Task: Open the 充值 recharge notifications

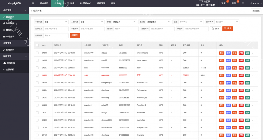Action: (x=223, y=3)
